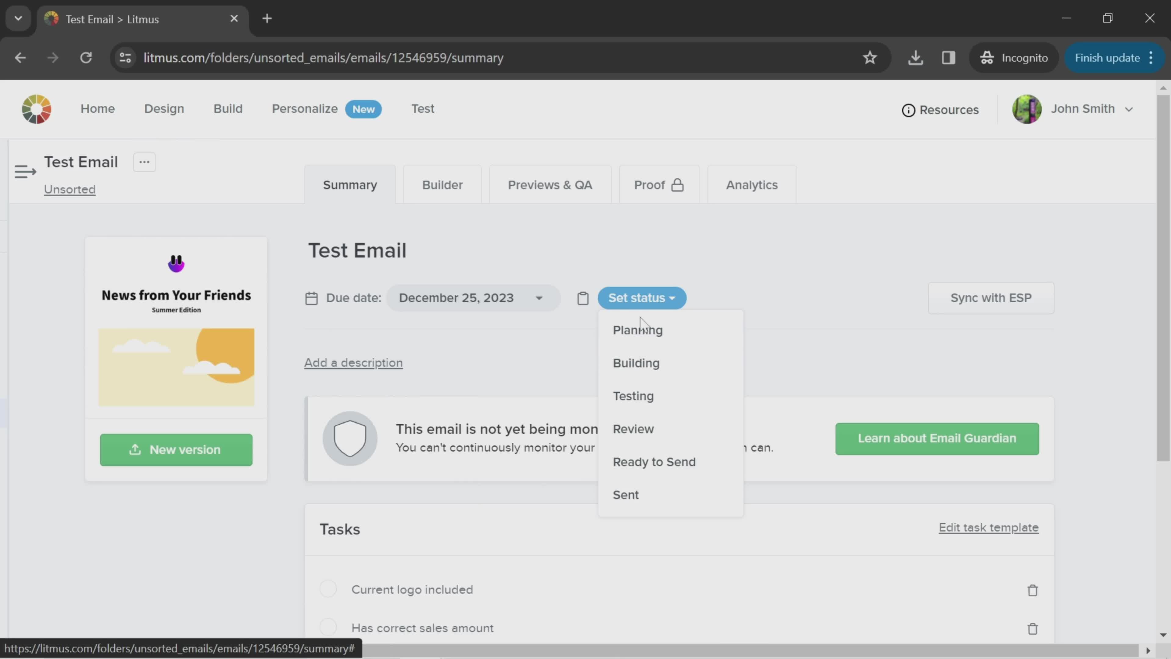
Task: Click the scrollbar down arrow
Action: coord(1163,635)
